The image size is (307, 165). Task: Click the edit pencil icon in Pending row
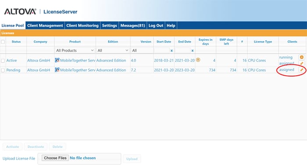pyautogui.click(x=302, y=70)
